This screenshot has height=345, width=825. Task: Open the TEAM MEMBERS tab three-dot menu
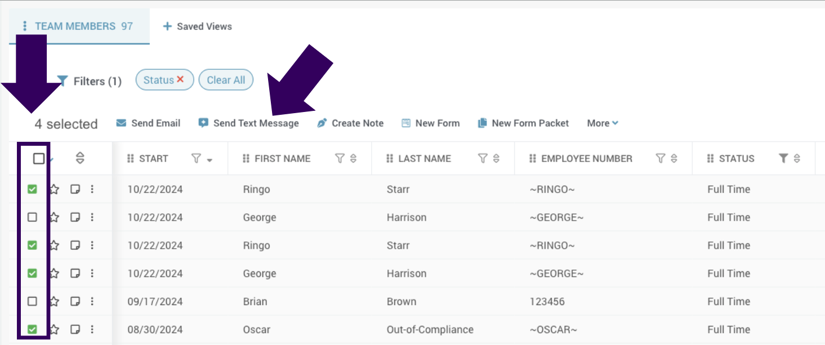[25, 26]
